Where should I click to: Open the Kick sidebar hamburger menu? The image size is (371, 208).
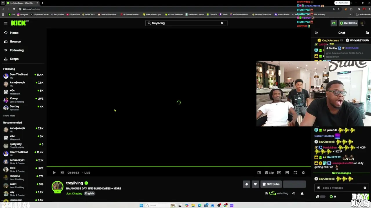[6, 23]
